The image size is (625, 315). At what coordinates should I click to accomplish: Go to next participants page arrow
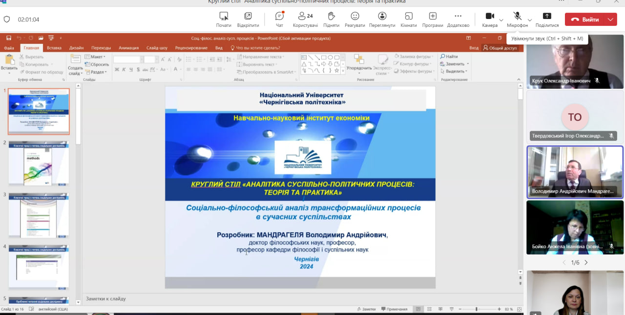click(x=586, y=262)
